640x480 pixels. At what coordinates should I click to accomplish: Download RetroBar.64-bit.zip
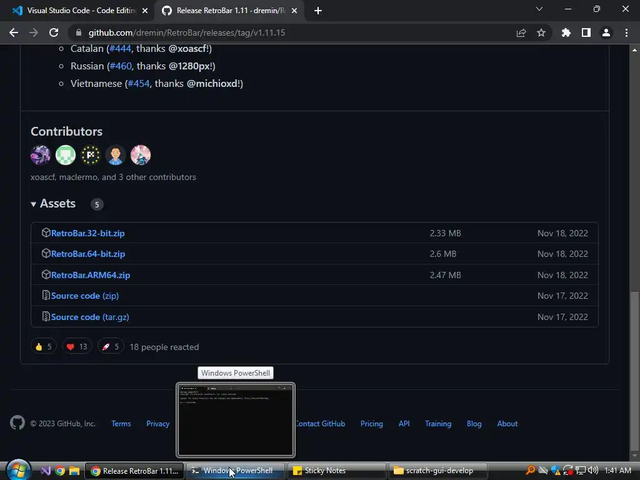[87, 254]
